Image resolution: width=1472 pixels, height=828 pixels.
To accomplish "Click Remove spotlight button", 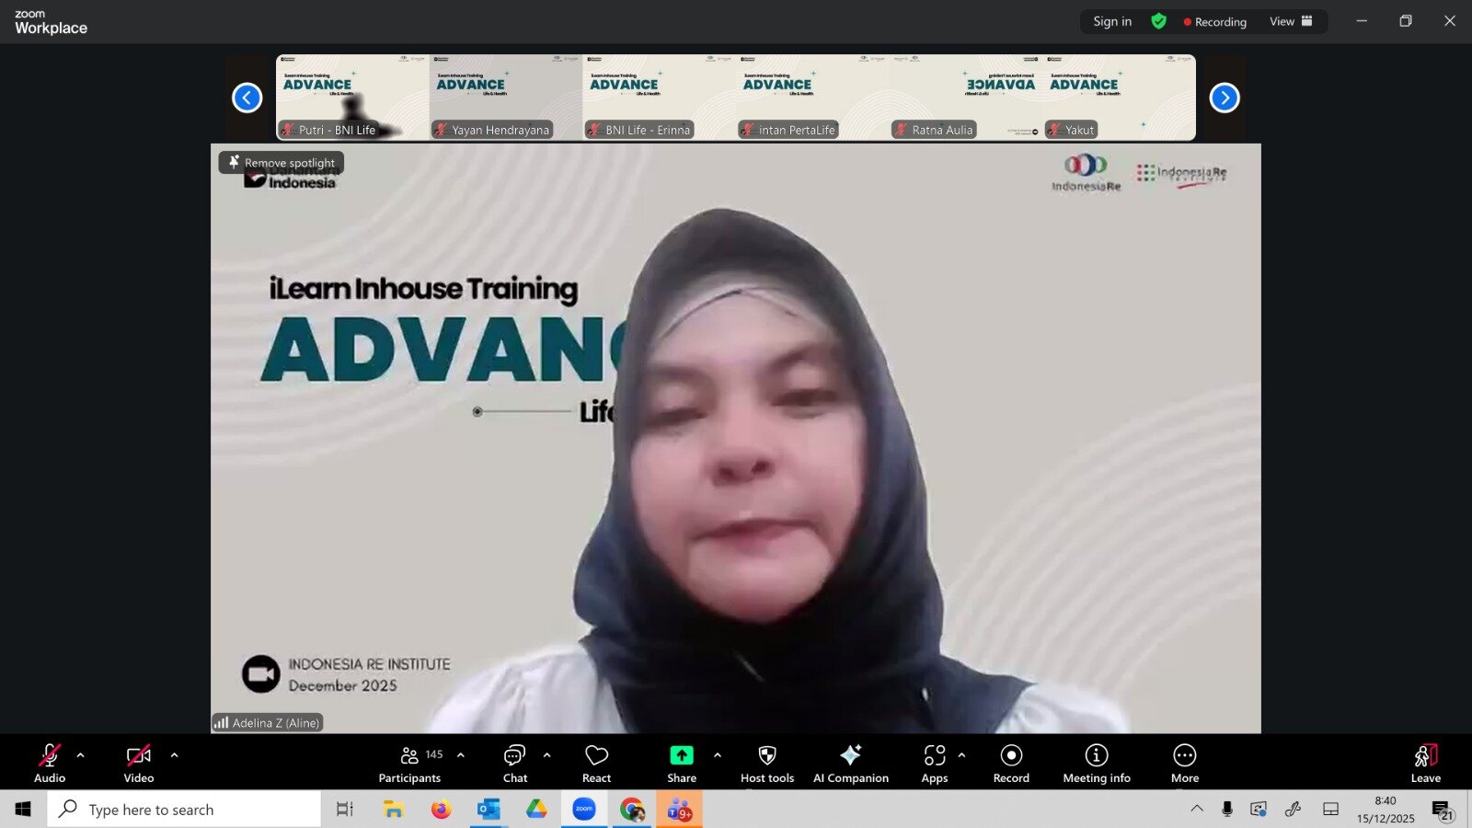I will tap(282, 163).
